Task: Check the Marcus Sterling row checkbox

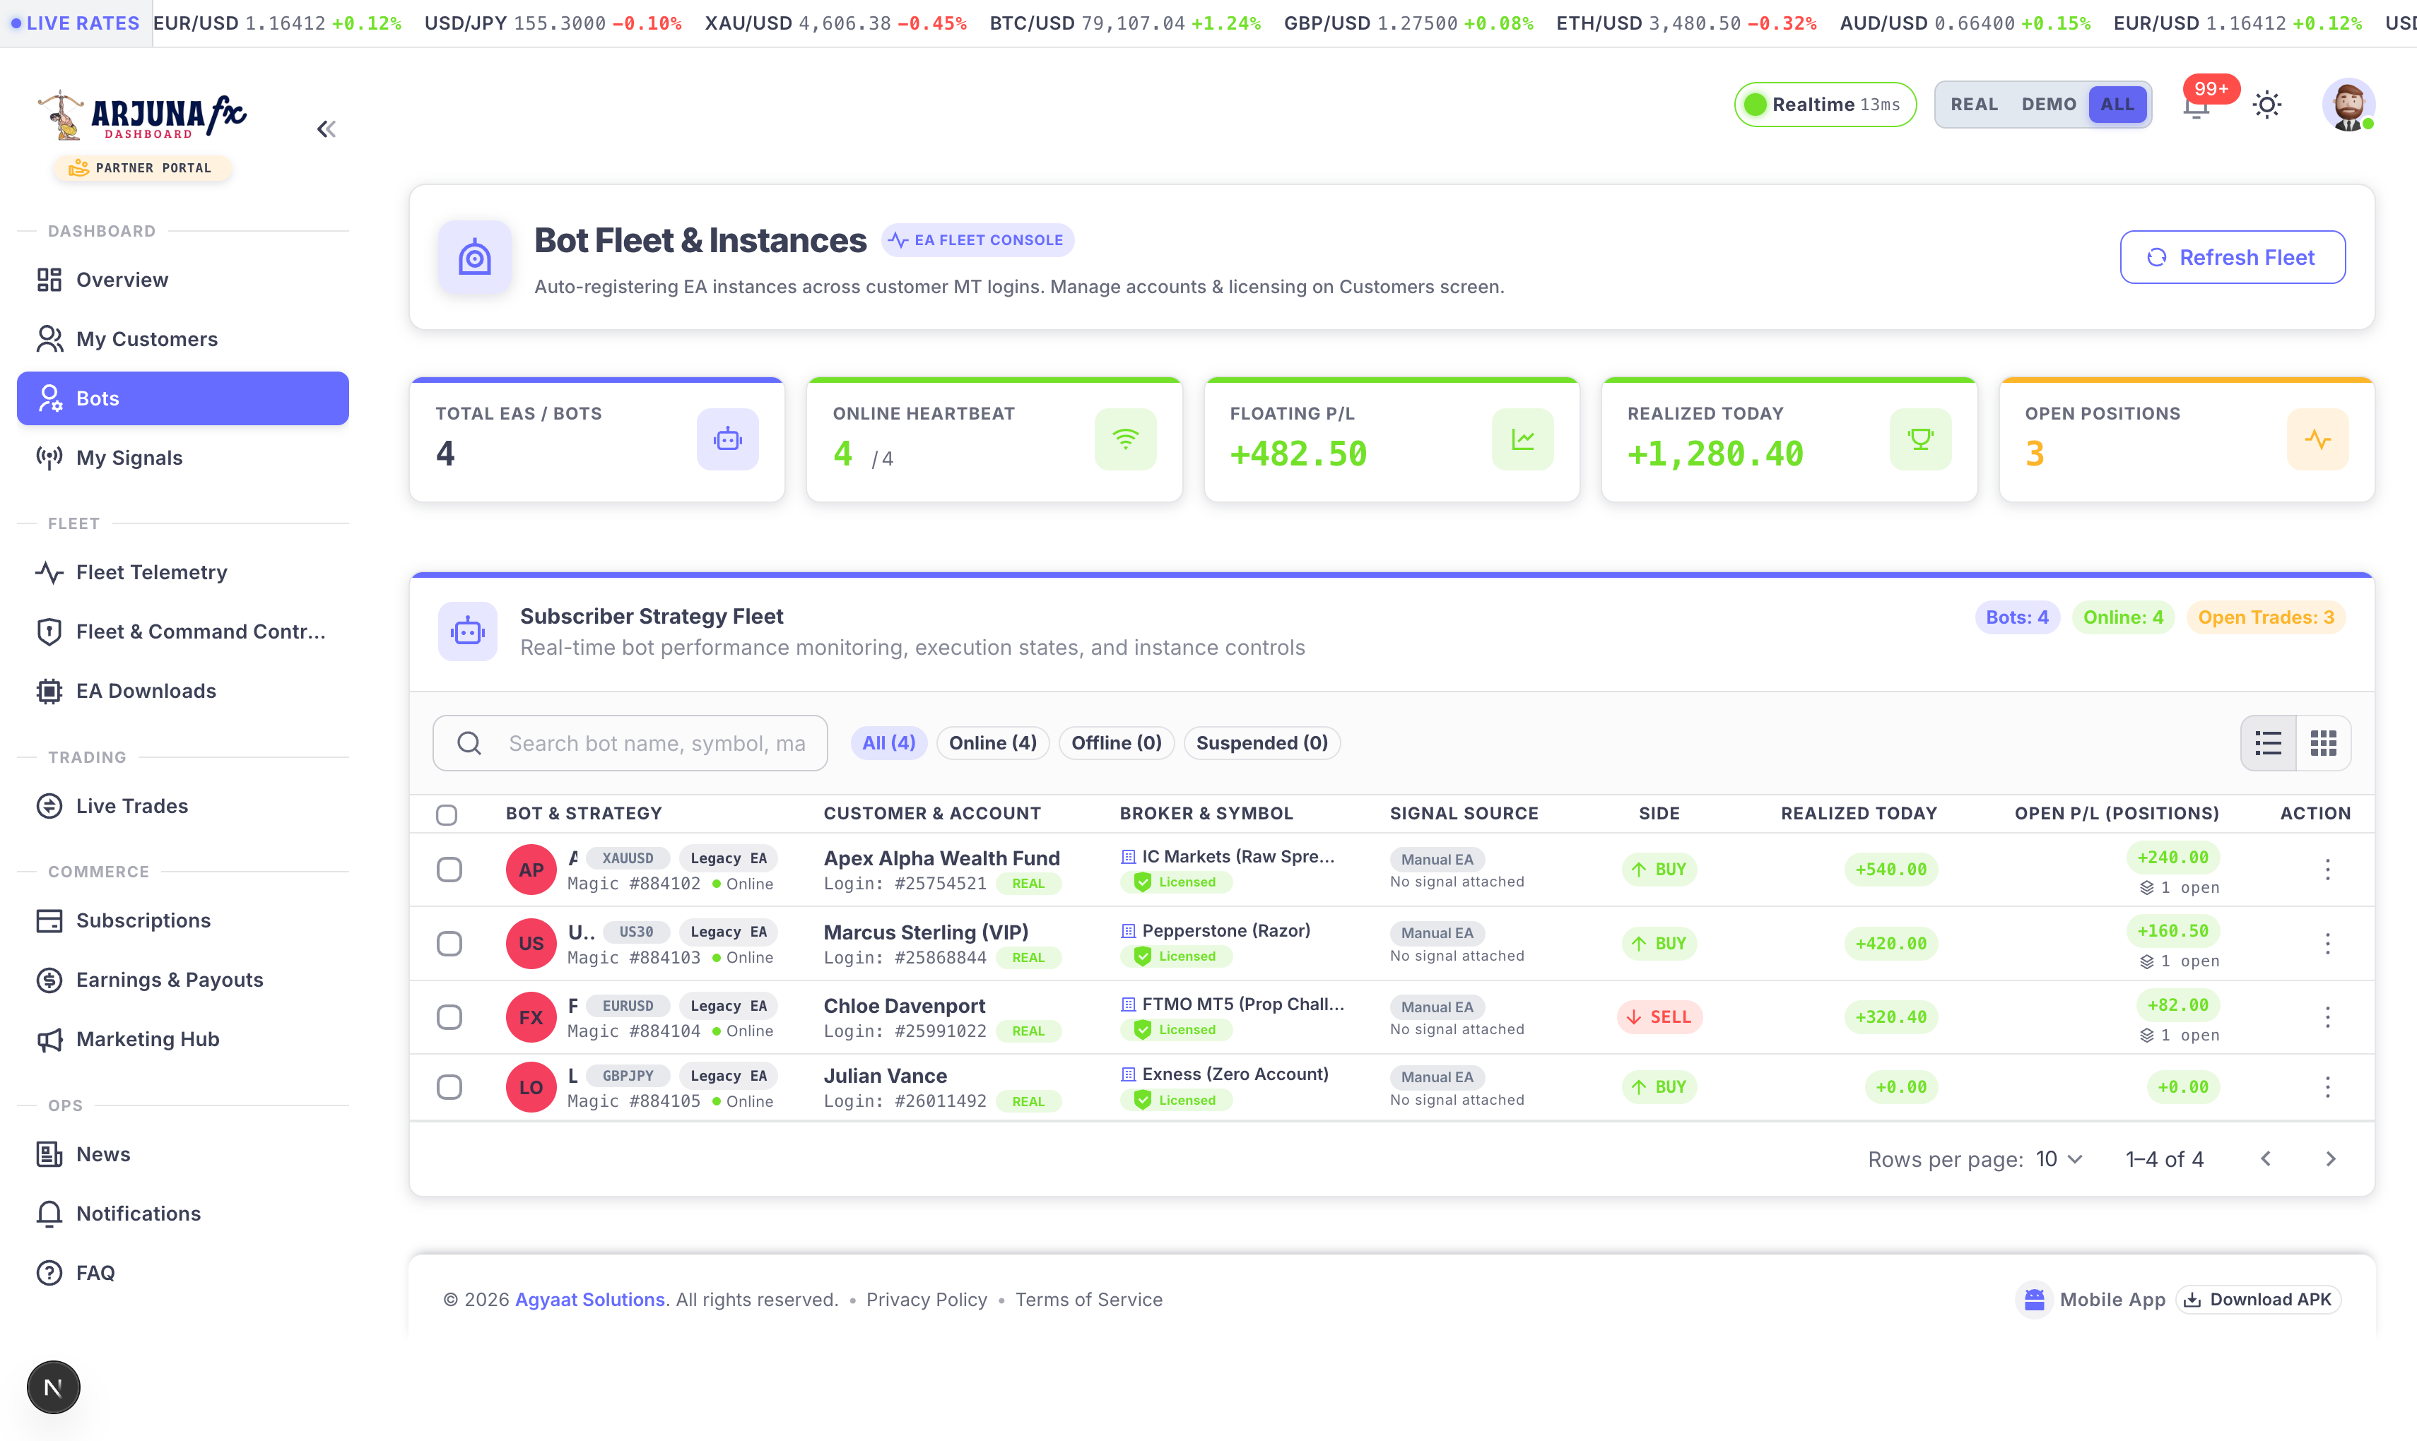Action: pos(449,943)
